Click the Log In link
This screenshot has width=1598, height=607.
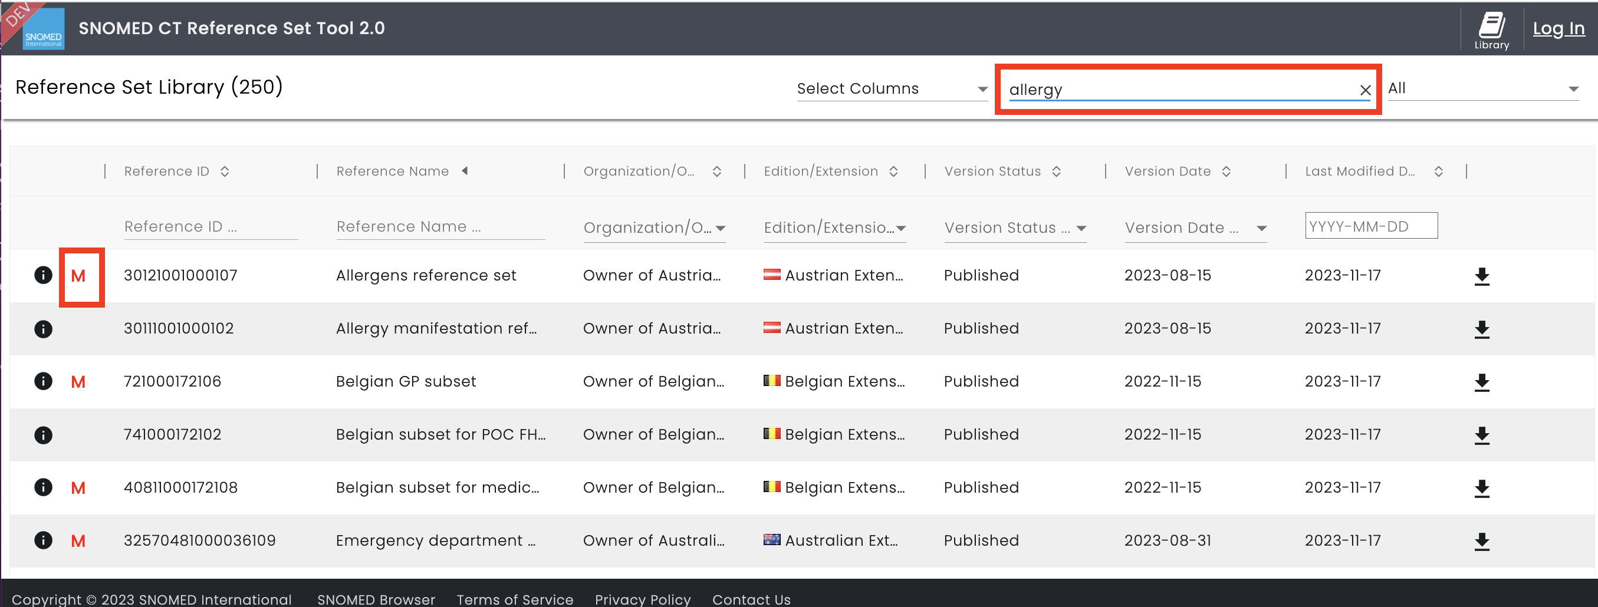pos(1558,28)
